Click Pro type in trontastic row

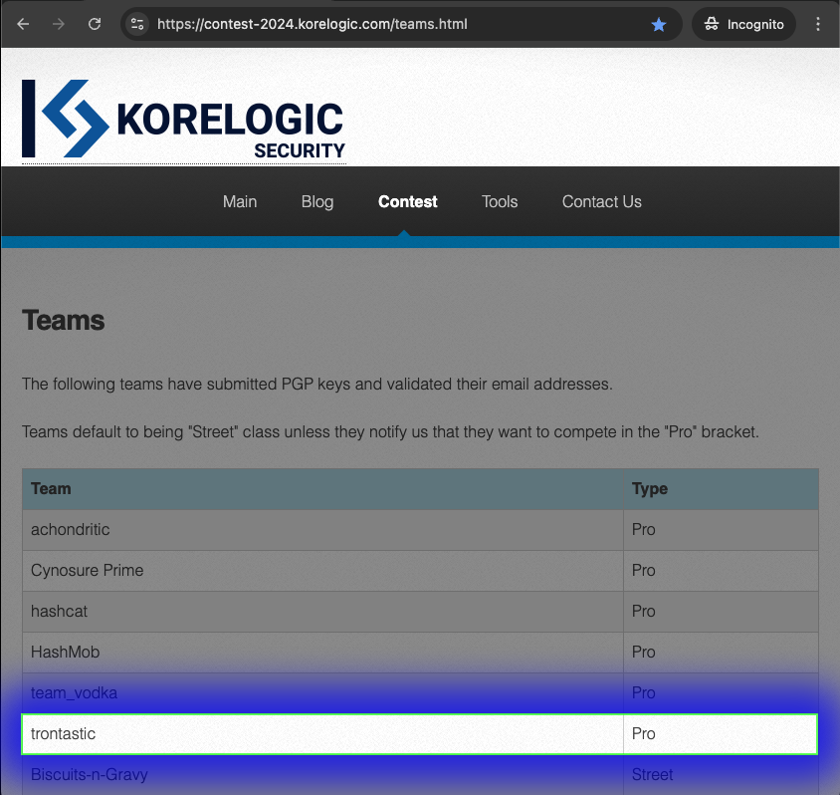tap(722, 734)
